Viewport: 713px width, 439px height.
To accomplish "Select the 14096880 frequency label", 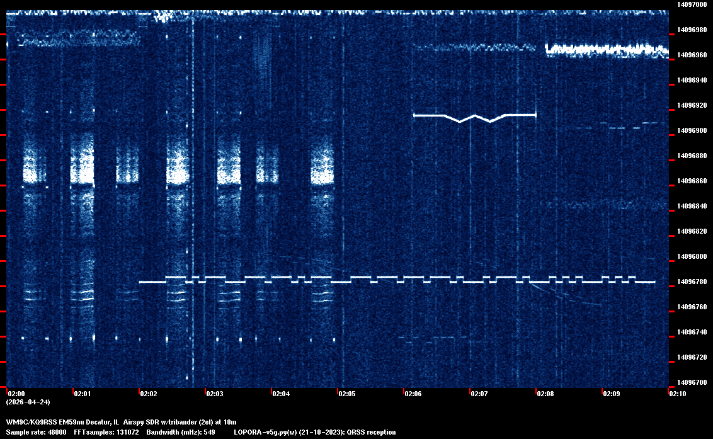I will pyautogui.click(x=692, y=156).
